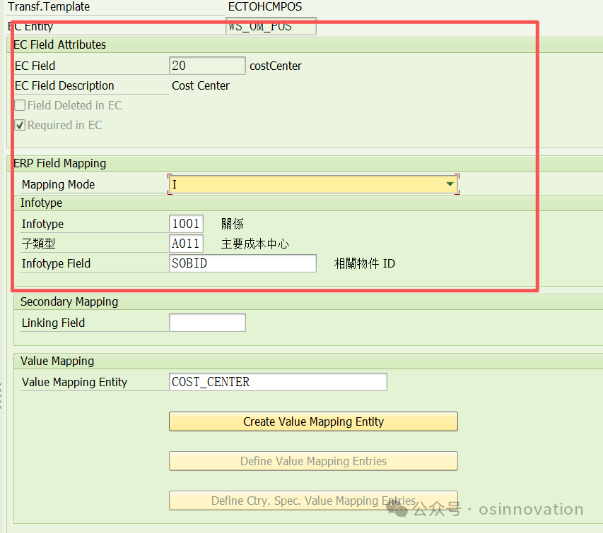
Task: Click the Value Mapping Entity label
Action: coord(75,383)
